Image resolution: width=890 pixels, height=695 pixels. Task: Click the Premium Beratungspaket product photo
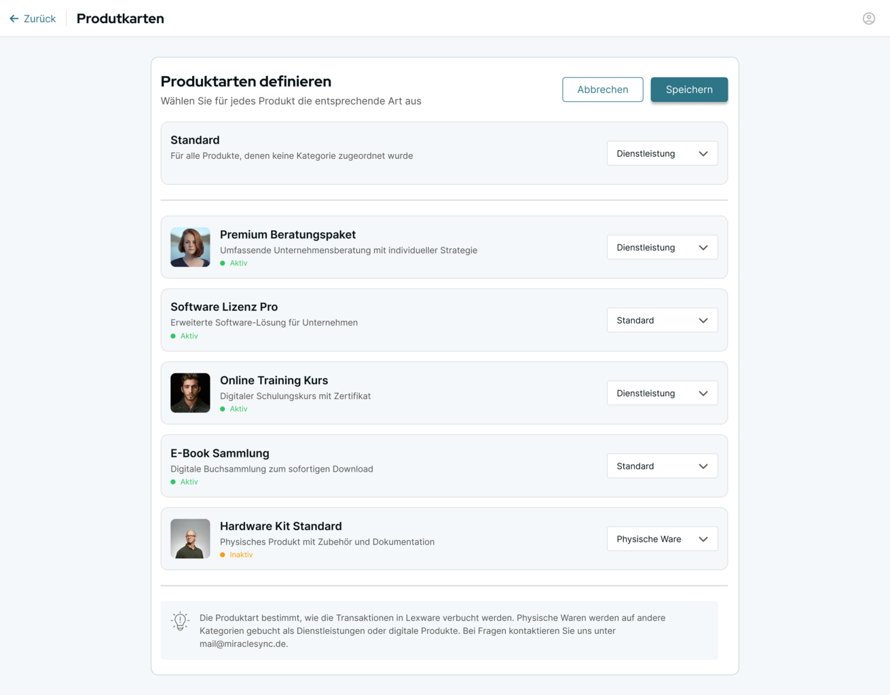coord(190,247)
